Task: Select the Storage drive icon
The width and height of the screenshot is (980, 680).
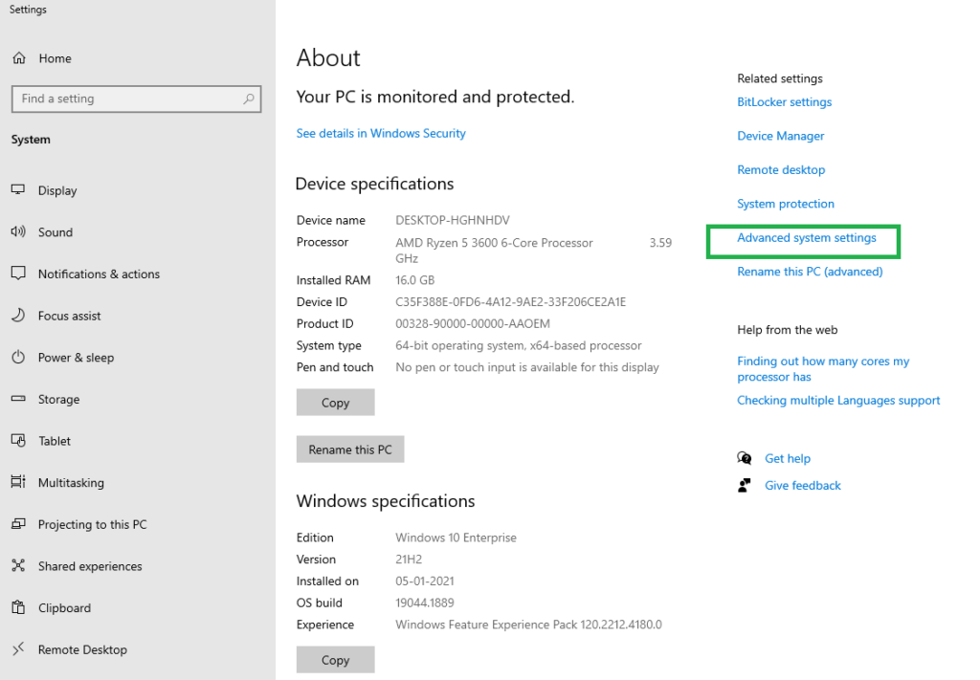Action: coord(18,399)
